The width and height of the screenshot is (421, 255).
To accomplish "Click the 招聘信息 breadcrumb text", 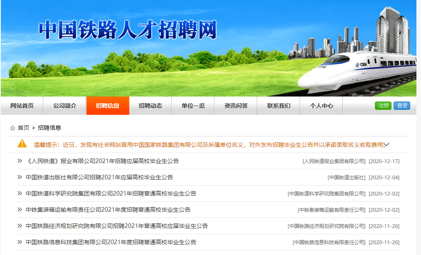I will 49,128.
